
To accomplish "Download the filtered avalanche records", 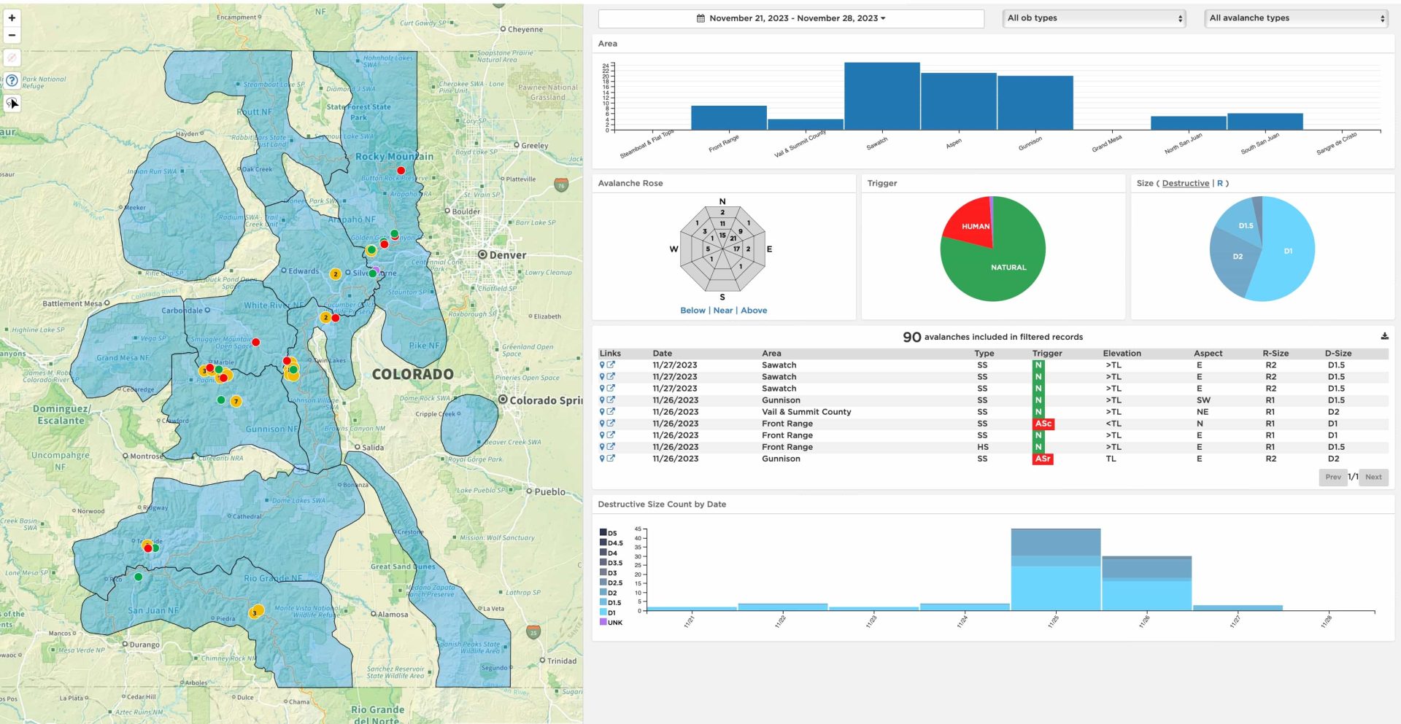I will 1384,336.
